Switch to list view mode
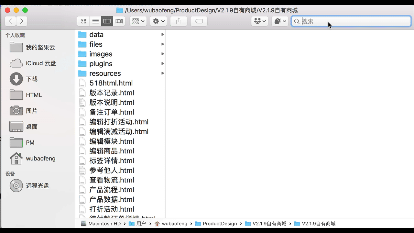 95,21
